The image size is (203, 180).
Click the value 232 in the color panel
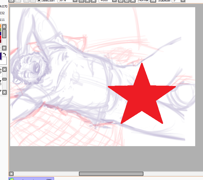click(x=2, y=13)
